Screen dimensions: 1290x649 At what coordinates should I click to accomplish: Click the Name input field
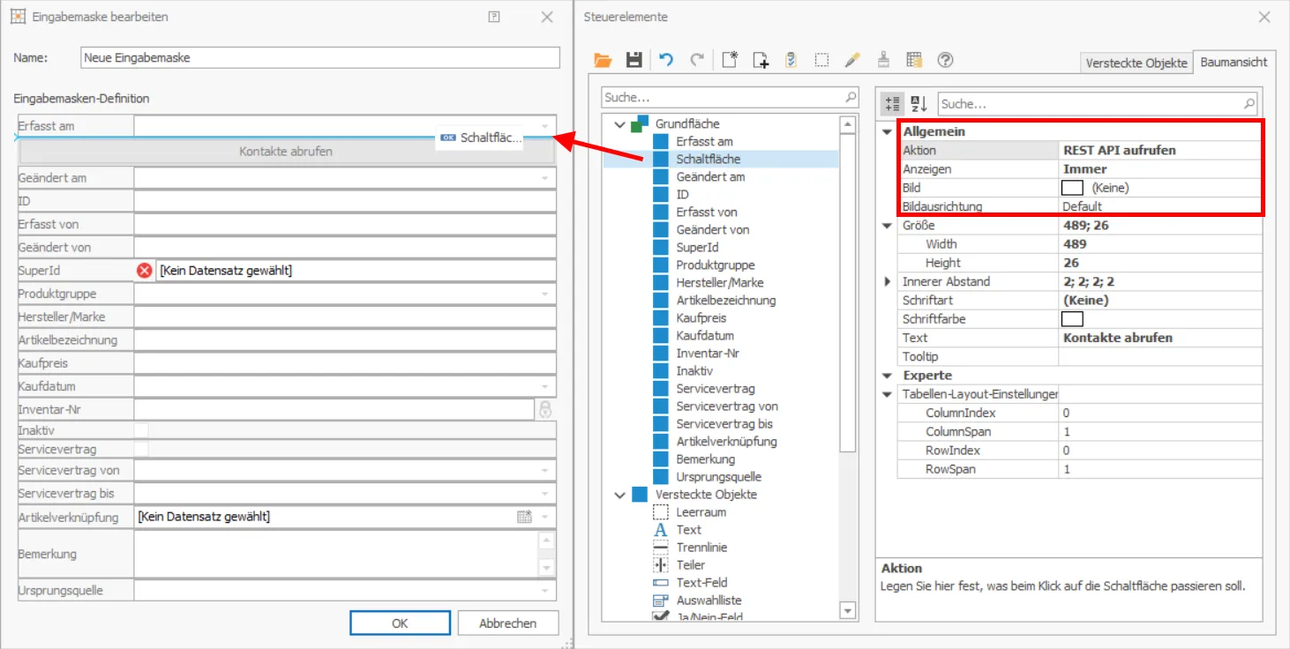[320, 57]
